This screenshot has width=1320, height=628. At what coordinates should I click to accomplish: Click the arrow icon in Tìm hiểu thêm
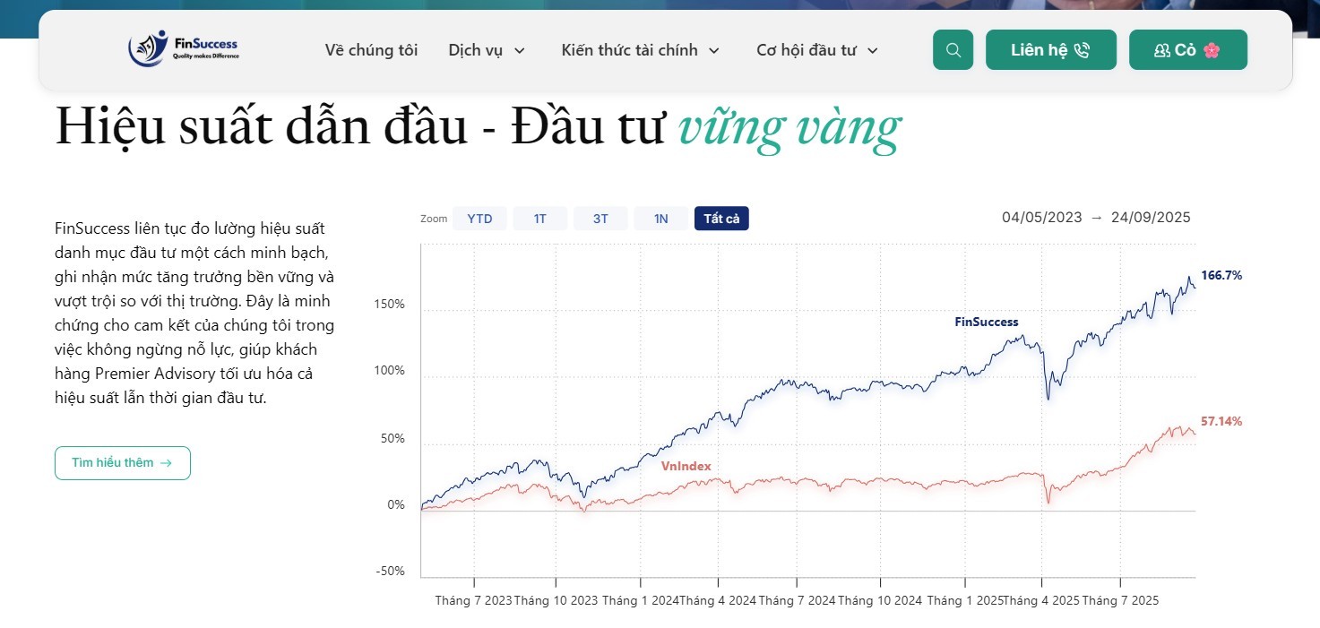[x=166, y=463]
